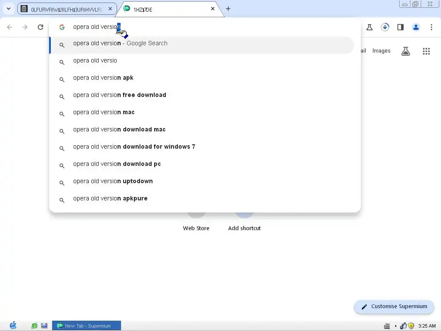Screen dimensions: 441x331
Task: Expand the tab search dropdown arrow
Action: 9,9
